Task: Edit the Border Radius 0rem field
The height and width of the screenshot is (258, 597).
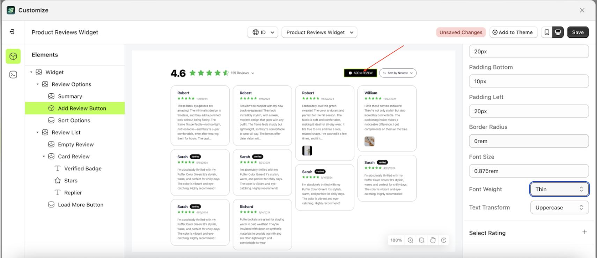Action: [529, 141]
